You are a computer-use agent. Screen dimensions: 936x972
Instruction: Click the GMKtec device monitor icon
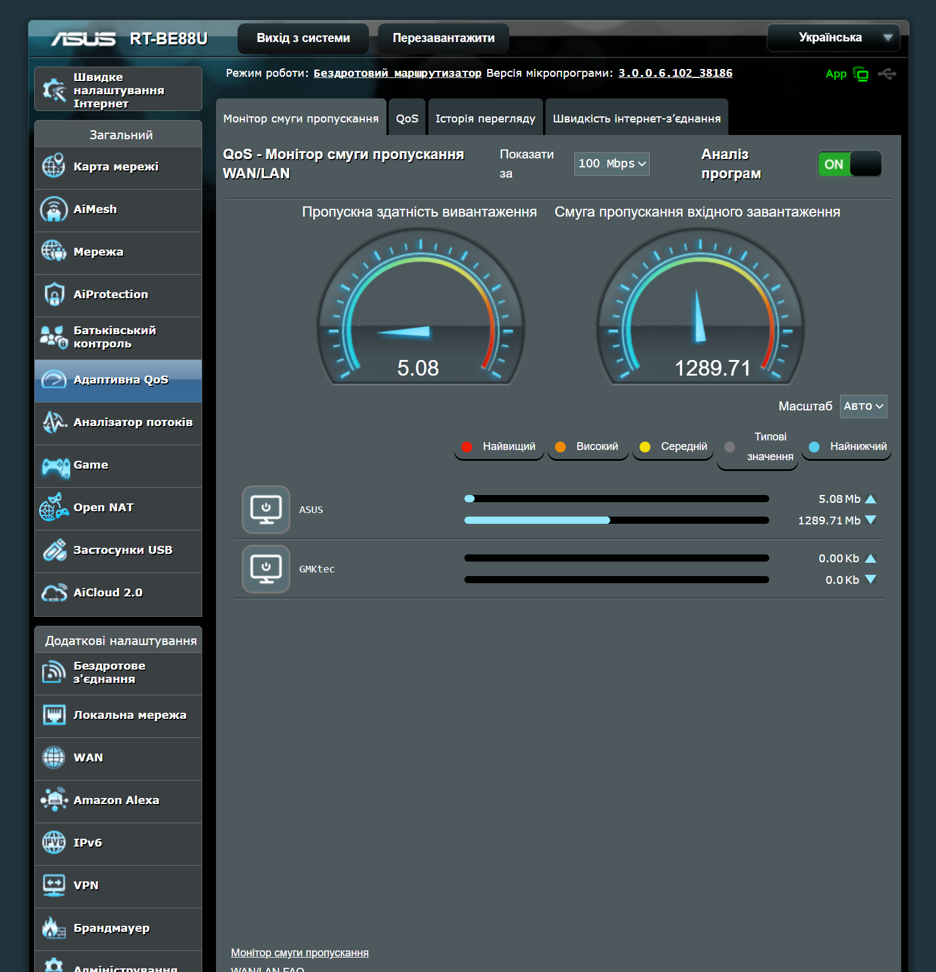click(266, 569)
